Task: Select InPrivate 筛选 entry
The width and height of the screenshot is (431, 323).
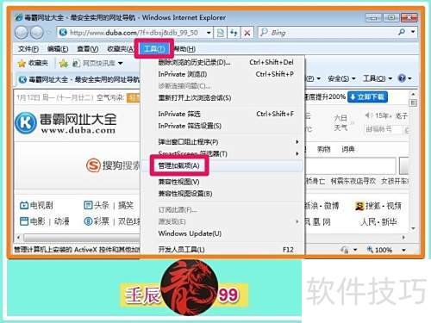Action: pos(222,114)
